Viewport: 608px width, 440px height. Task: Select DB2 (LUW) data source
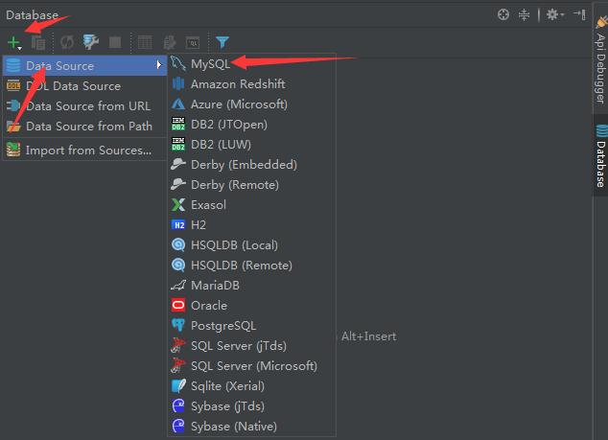point(251,144)
